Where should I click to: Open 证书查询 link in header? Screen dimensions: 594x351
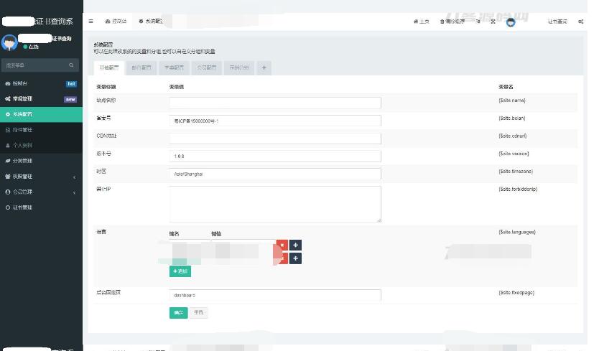[557, 22]
